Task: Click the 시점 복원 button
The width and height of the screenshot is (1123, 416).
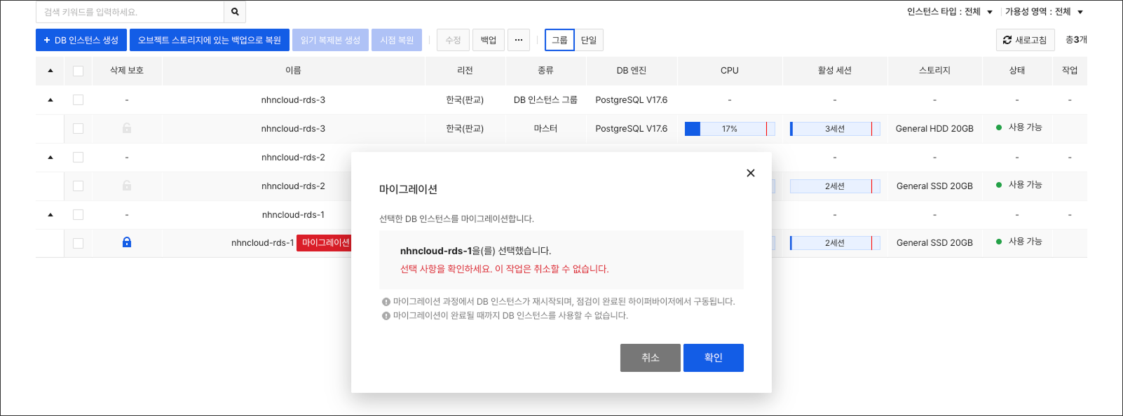Action: tap(397, 40)
